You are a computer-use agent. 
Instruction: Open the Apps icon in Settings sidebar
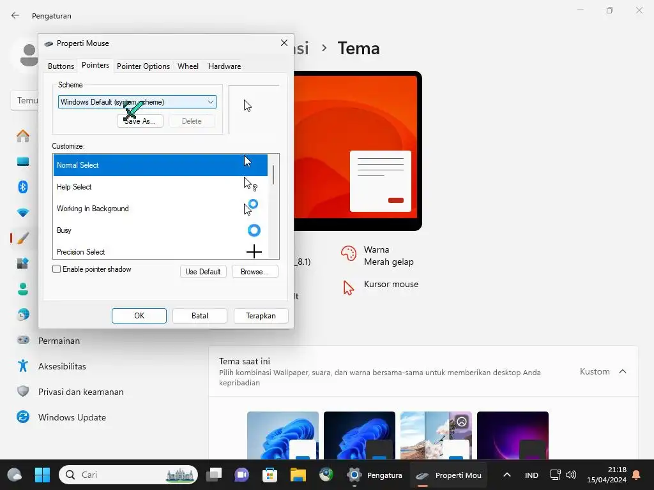[23, 264]
